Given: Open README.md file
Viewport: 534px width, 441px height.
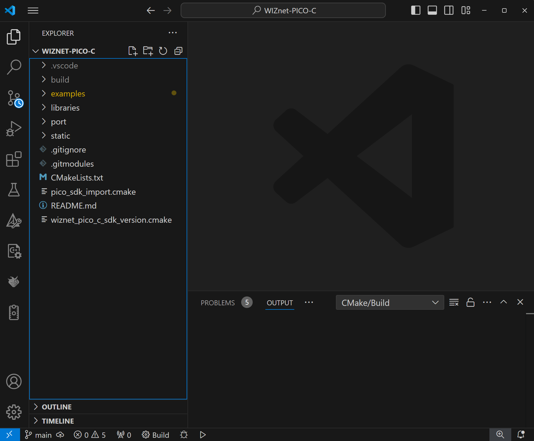Looking at the screenshot, I should (x=108, y=206).
